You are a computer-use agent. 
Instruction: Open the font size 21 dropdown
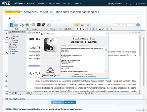62,29
